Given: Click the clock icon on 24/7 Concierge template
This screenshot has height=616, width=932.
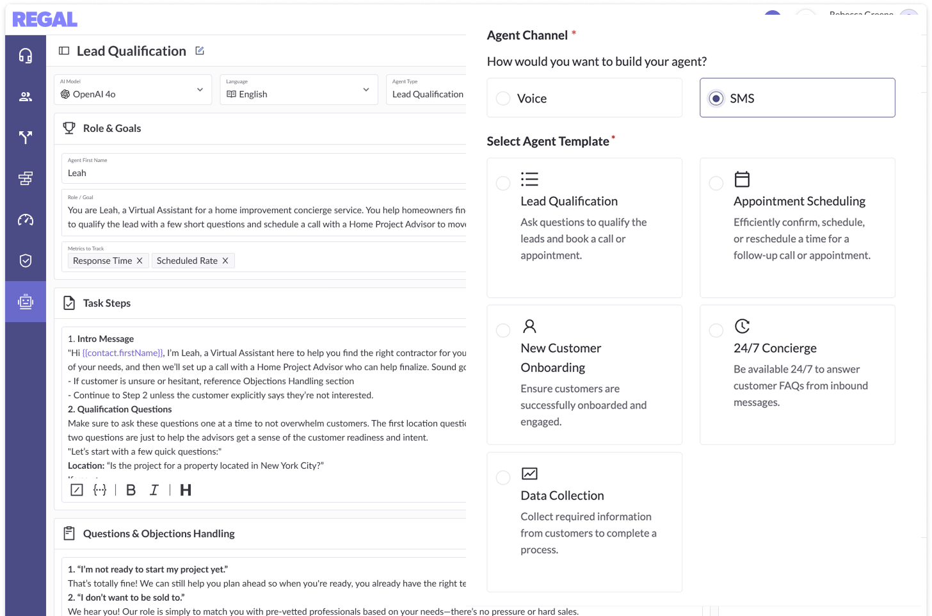Looking at the screenshot, I should pyautogui.click(x=742, y=326).
